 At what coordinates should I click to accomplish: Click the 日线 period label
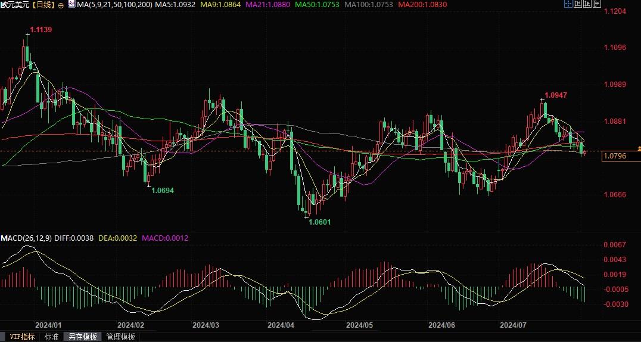coord(42,5)
